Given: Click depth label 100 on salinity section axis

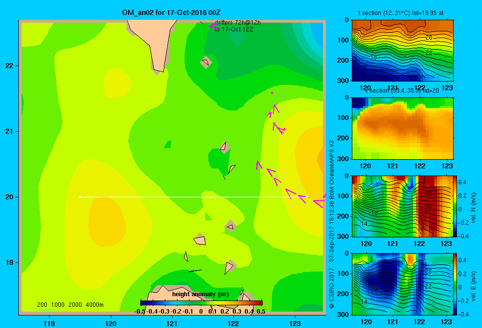Looking at the screenshot, I should tap(343, 118).
